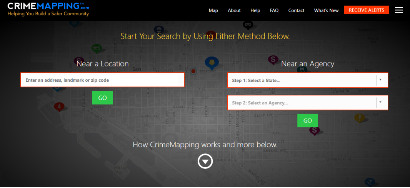Click the 'Helping You Build a Safer Community' tagline
Screen dimensions: 410x188
pos(48,13)
